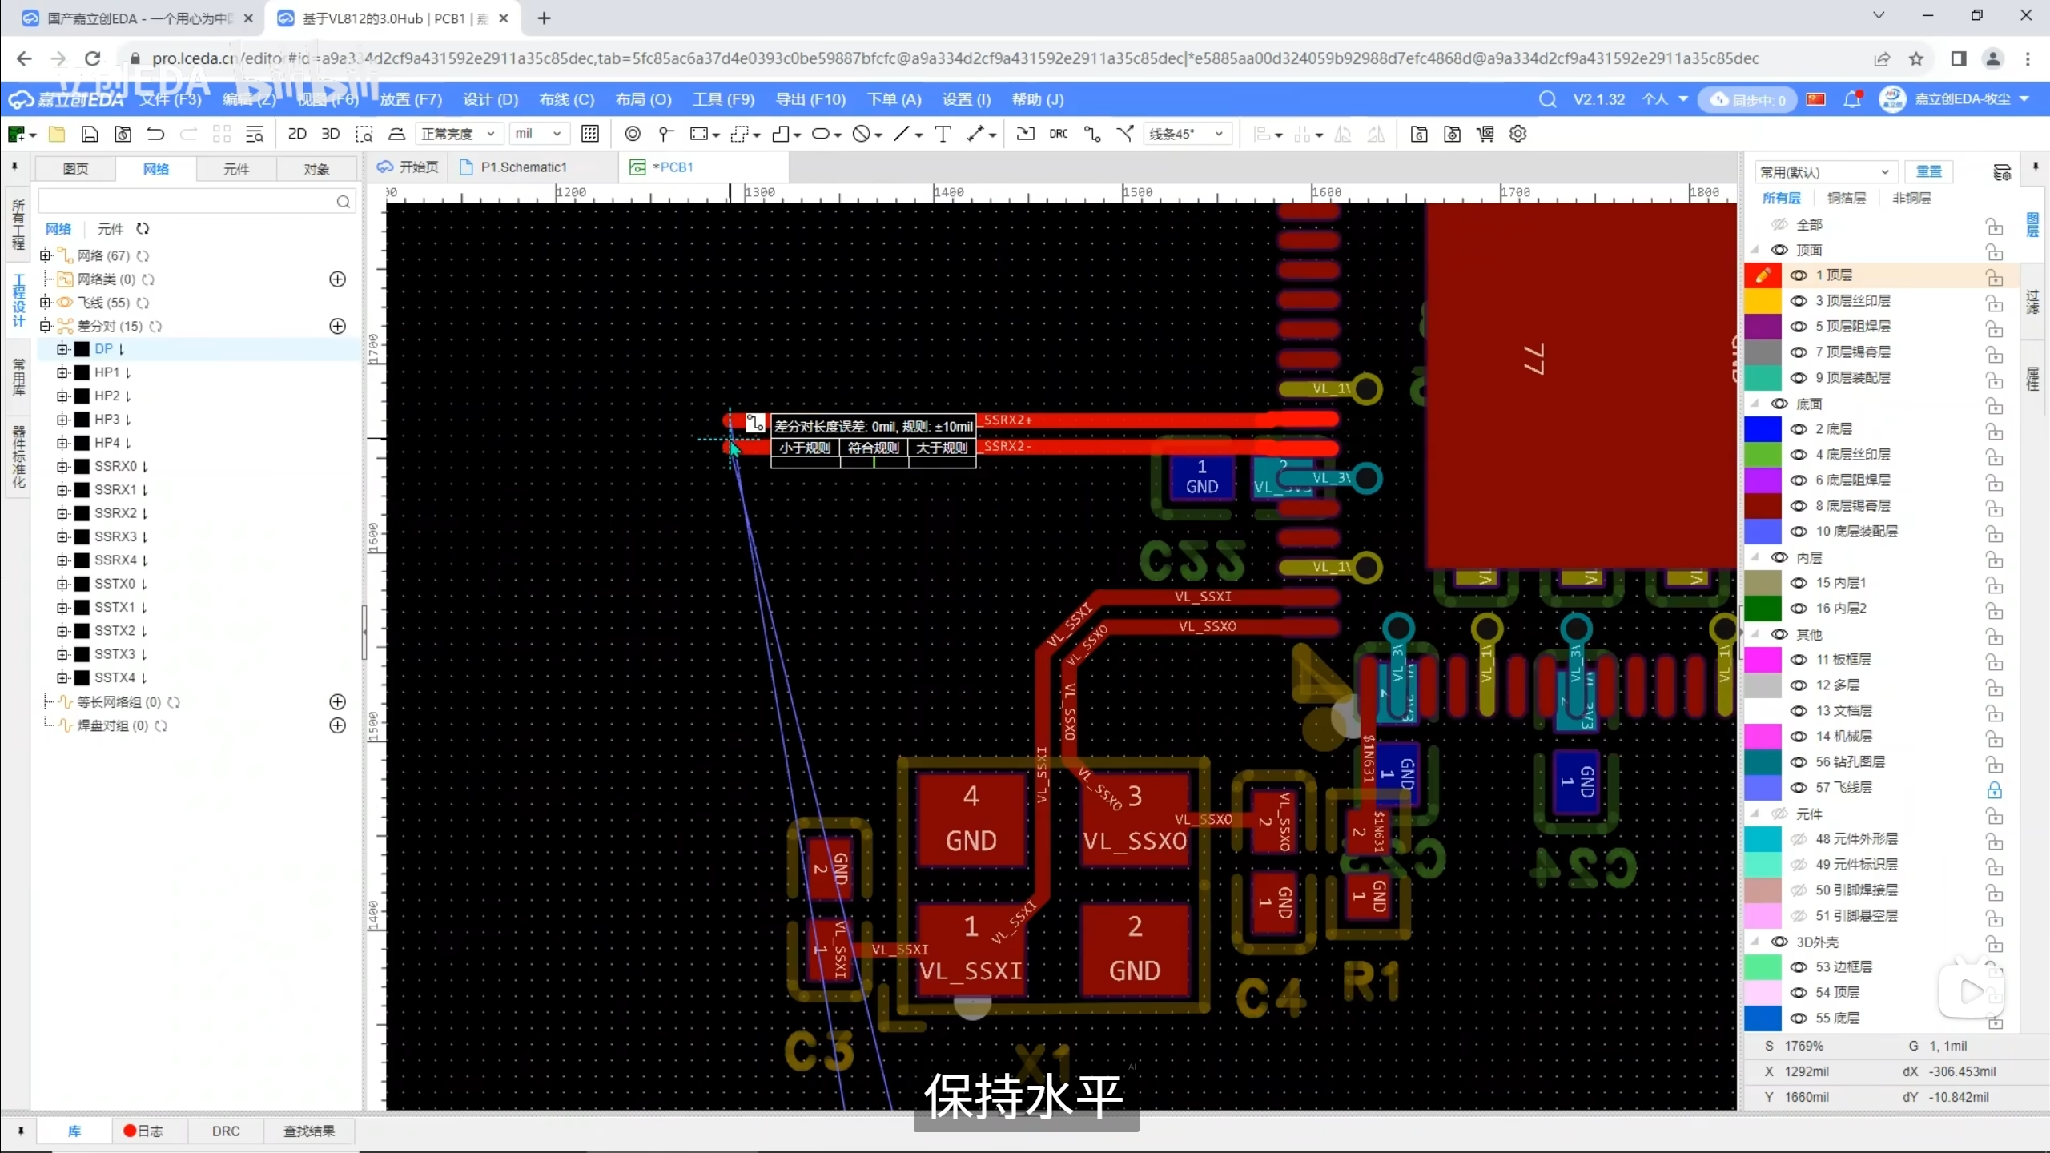Viewport: 2050px width, 1153px height.
Task: Open the settings gear icon in toolbar
Action: tap(1517, 134)
